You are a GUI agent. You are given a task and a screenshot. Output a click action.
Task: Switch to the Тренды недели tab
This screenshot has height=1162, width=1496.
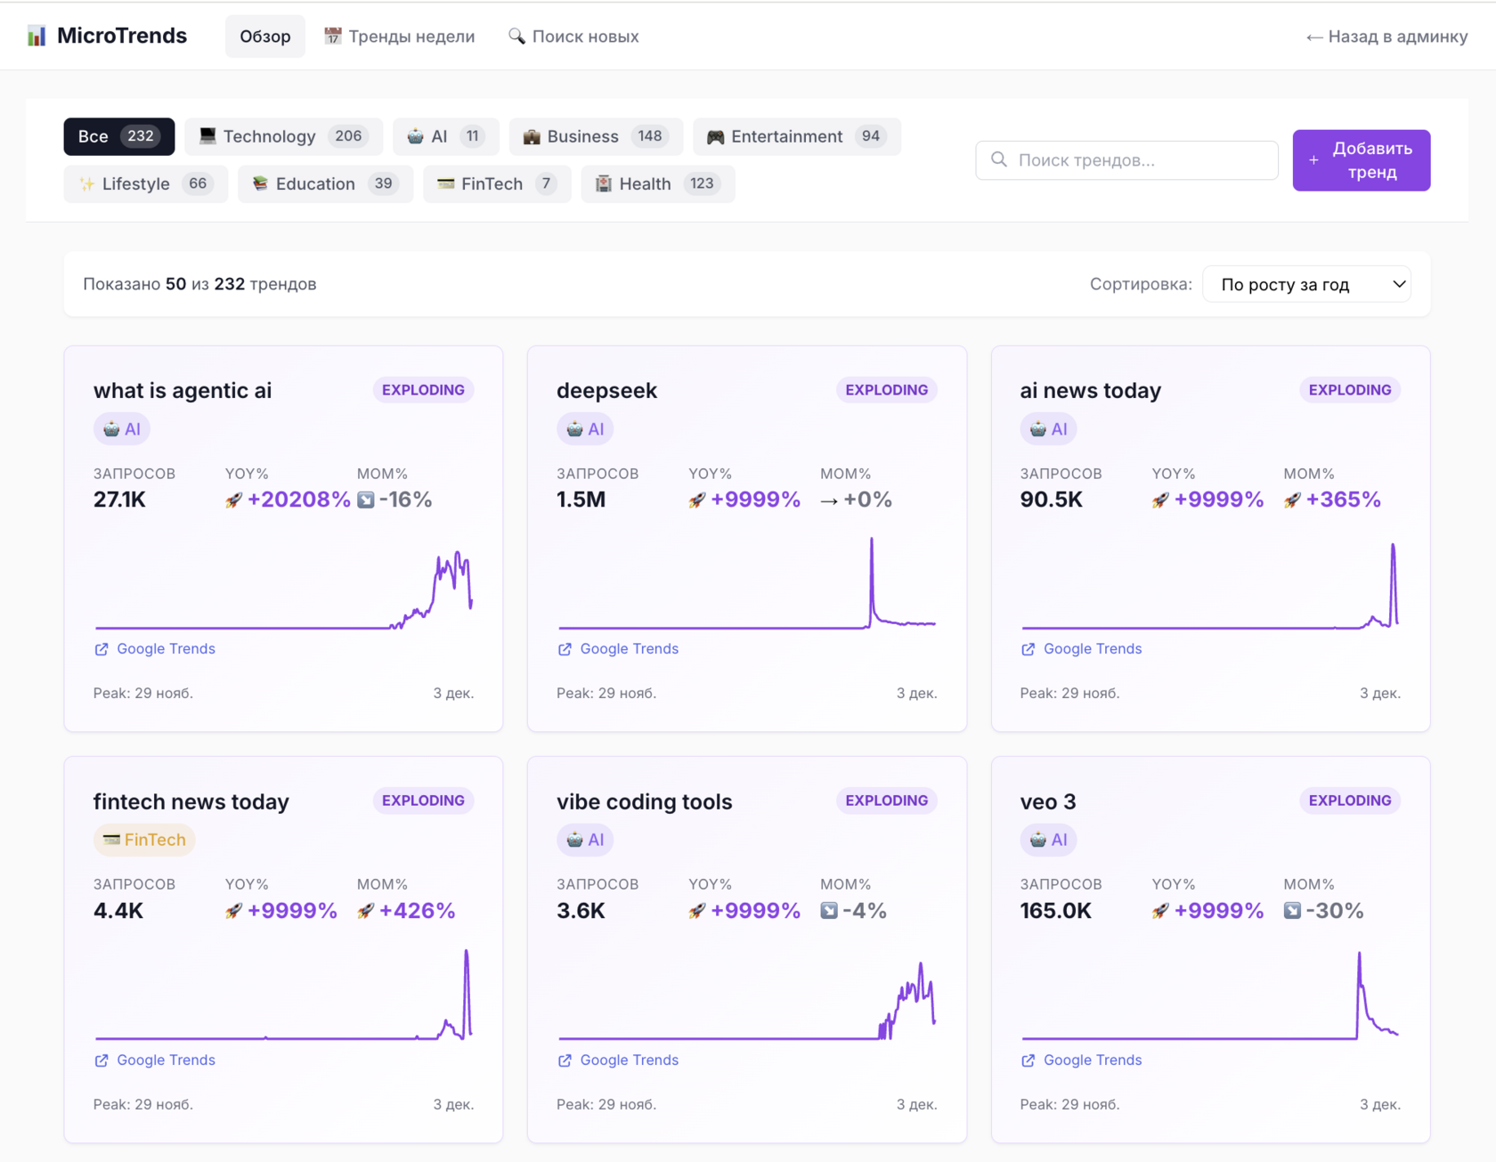[x=400, y=37]
